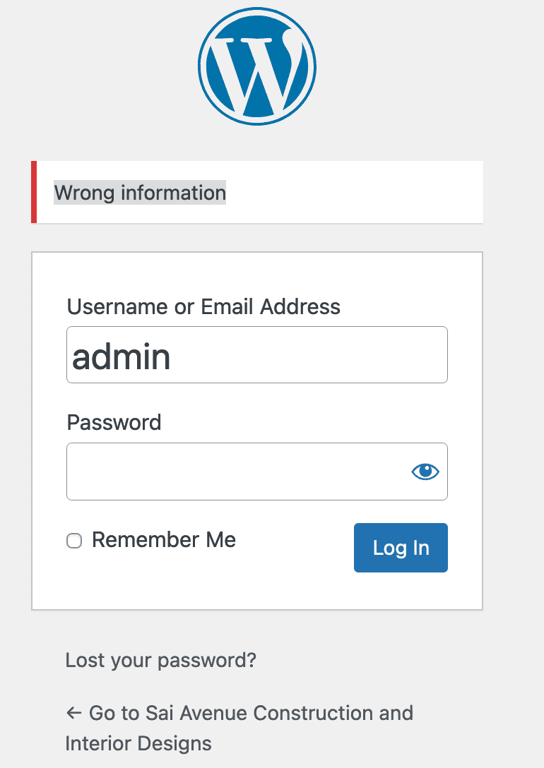Go to Sai Avenue Construction site
This screenshot has width=544, height=768.
[247, 713]
